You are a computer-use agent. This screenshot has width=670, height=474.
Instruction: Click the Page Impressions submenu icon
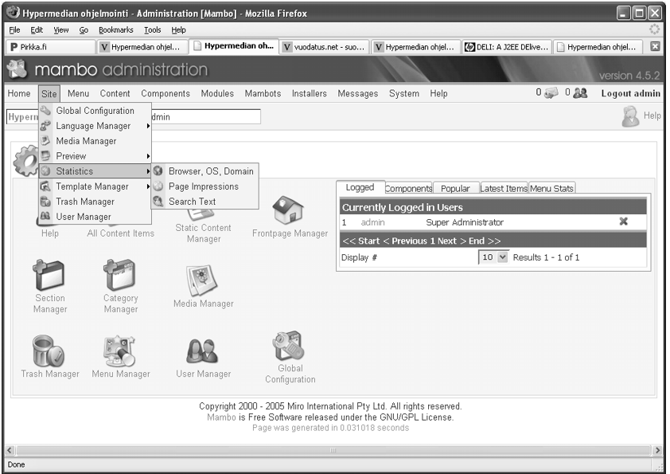click(158, 186)
